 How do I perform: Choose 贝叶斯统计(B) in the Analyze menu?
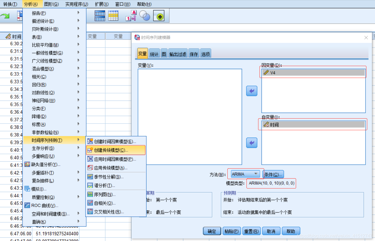pos(55,29)
